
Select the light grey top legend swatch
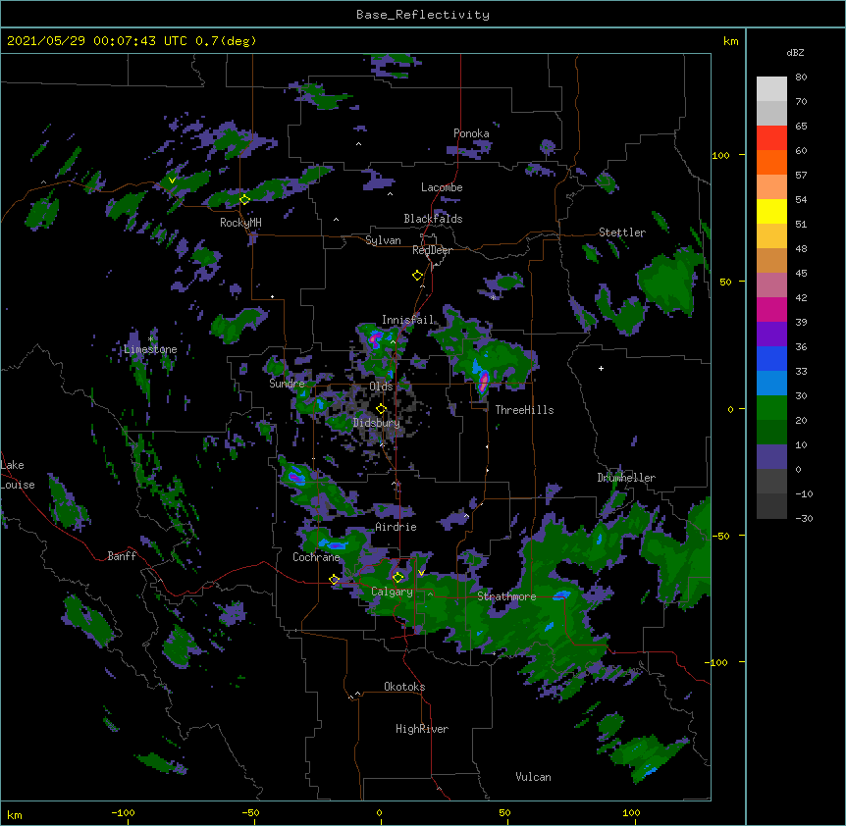click(771, 89)
